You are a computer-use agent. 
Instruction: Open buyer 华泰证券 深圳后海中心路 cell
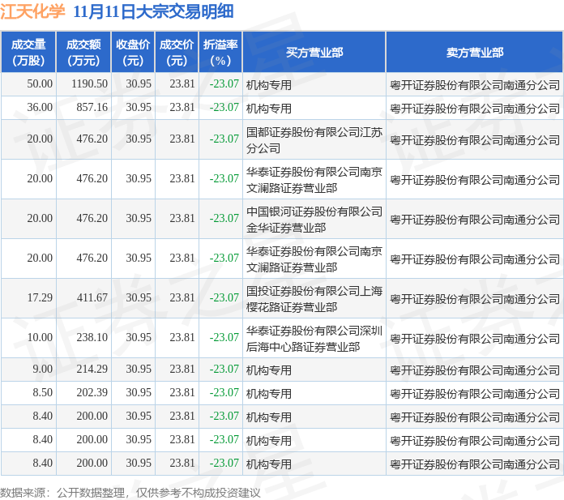click(314, 337)
